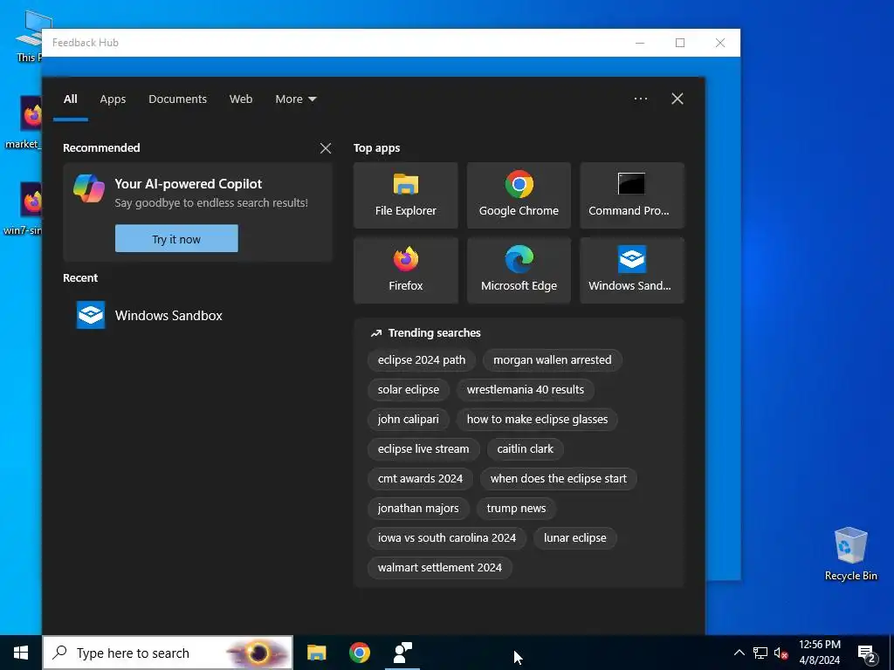Open Windows Sandbox tile in Top apps
This screenshot has height=670, width=894.
632,270
